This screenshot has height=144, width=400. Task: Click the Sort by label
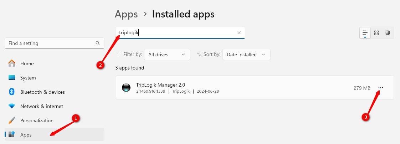[x=212, y=54]
